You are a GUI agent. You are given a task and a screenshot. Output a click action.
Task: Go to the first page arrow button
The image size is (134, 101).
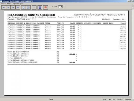point(4,7)
